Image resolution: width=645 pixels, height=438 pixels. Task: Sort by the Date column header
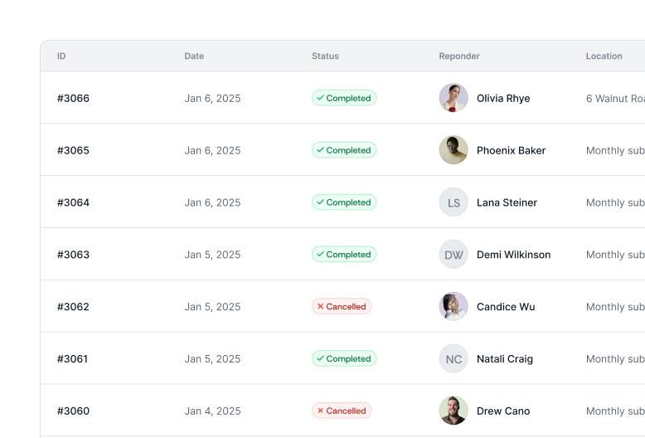[x=194, y=56]
